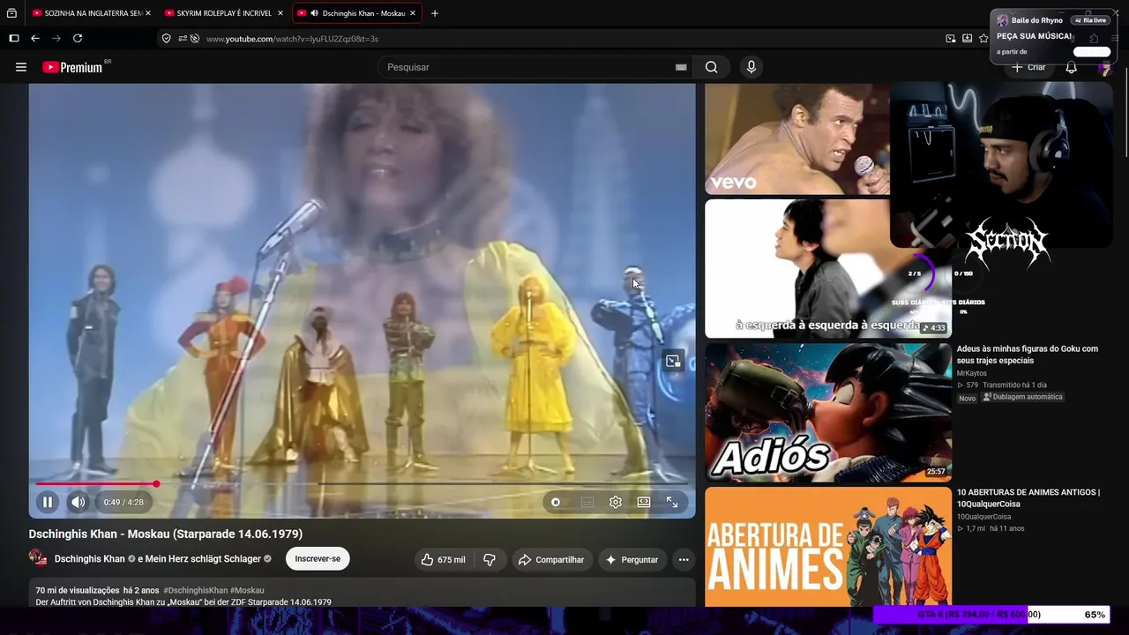Viewport: 1129px width, 635px height.
Task: Mute the video volume
Action: pos(79,502)
